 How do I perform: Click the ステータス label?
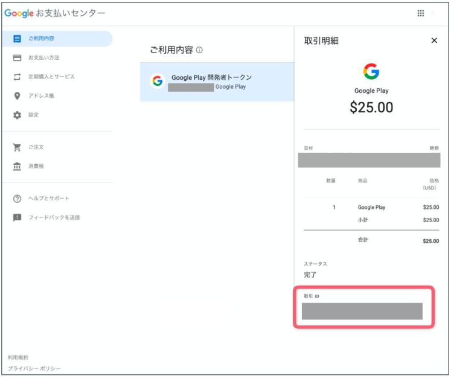pos(315,264)
